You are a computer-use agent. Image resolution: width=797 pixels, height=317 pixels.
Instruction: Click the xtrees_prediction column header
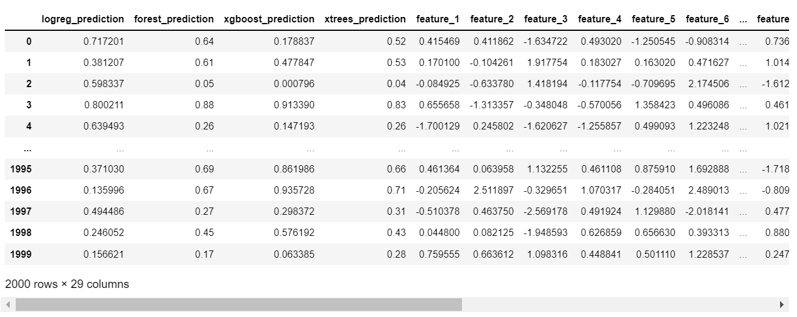tap(365, 19)
